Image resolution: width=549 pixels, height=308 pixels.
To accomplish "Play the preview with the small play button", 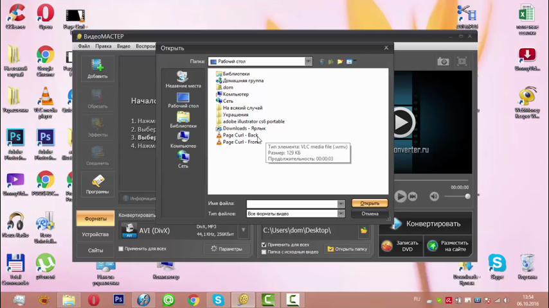I will pos(401,196).
